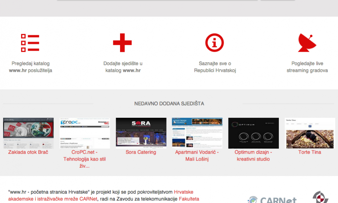Follow the 'Sora Catering' text link
Viewport: 338px width, 203px height.
point(141,152)
